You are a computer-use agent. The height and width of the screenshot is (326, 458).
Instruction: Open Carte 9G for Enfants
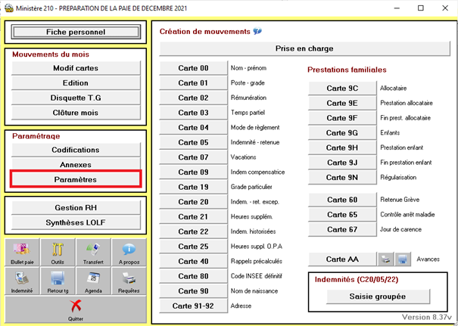[x=342, y=133]
